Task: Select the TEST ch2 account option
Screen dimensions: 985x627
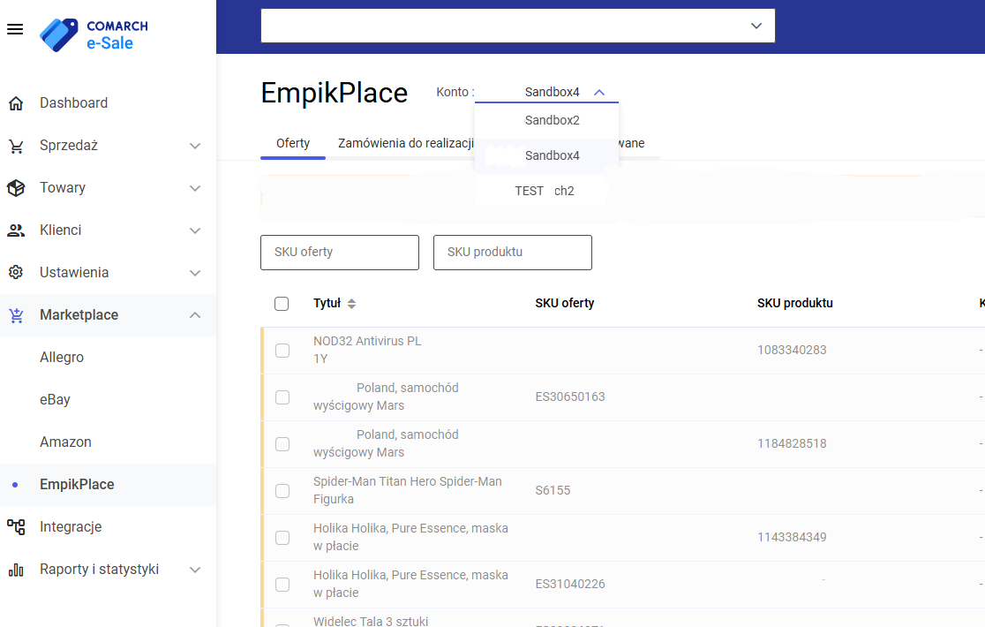Action: pos(544,191)
